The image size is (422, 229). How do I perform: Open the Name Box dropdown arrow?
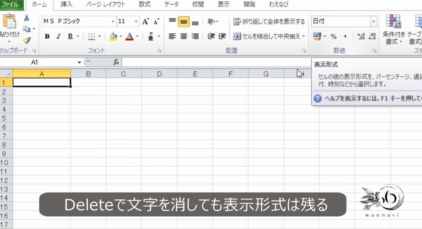click(79, 62)
